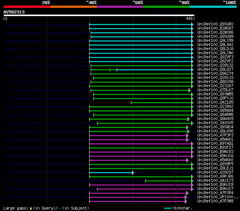Click the green arrowhead of the Q7DLK7 alignment
Screen dimensions: 240x211
point(190,91)
